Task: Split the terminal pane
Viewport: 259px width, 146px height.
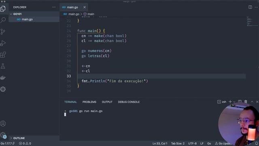Action: tap(240, 102)
